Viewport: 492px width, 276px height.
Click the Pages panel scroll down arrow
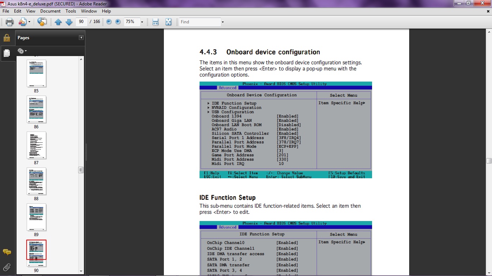81,271
